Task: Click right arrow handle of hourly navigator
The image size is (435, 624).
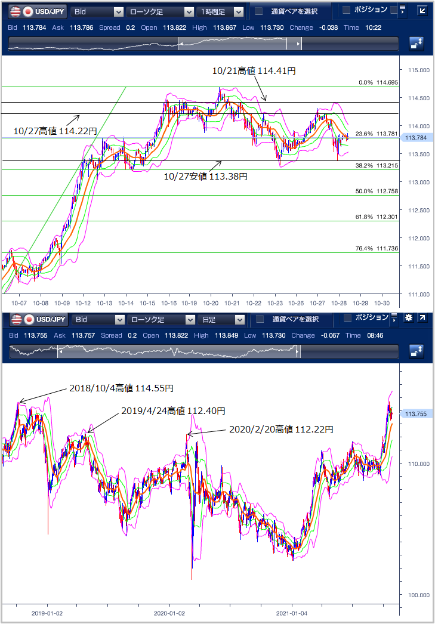Action: [x=298, y=44]
